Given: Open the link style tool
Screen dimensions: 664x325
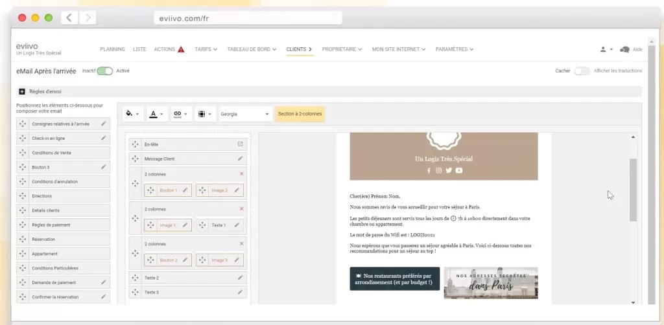Looking at the screenshot, I should (x=181, y=114).
